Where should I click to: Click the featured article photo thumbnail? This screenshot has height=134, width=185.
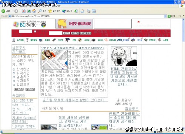54,60
